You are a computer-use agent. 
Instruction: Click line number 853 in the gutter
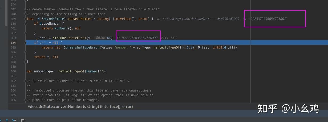13,38
